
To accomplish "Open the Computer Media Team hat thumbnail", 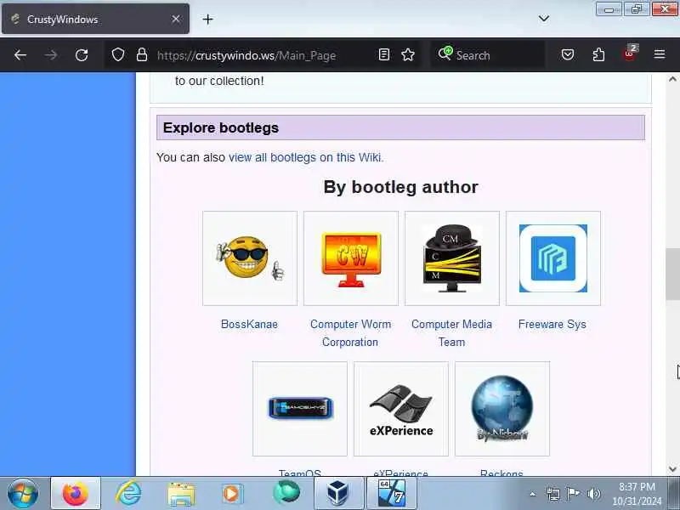I will pyautogui.click(x=452, y=258).
